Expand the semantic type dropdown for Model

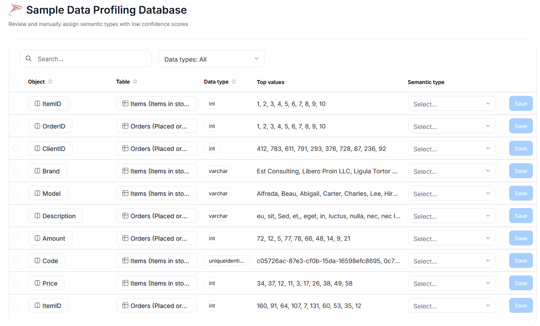pos(452,194)
